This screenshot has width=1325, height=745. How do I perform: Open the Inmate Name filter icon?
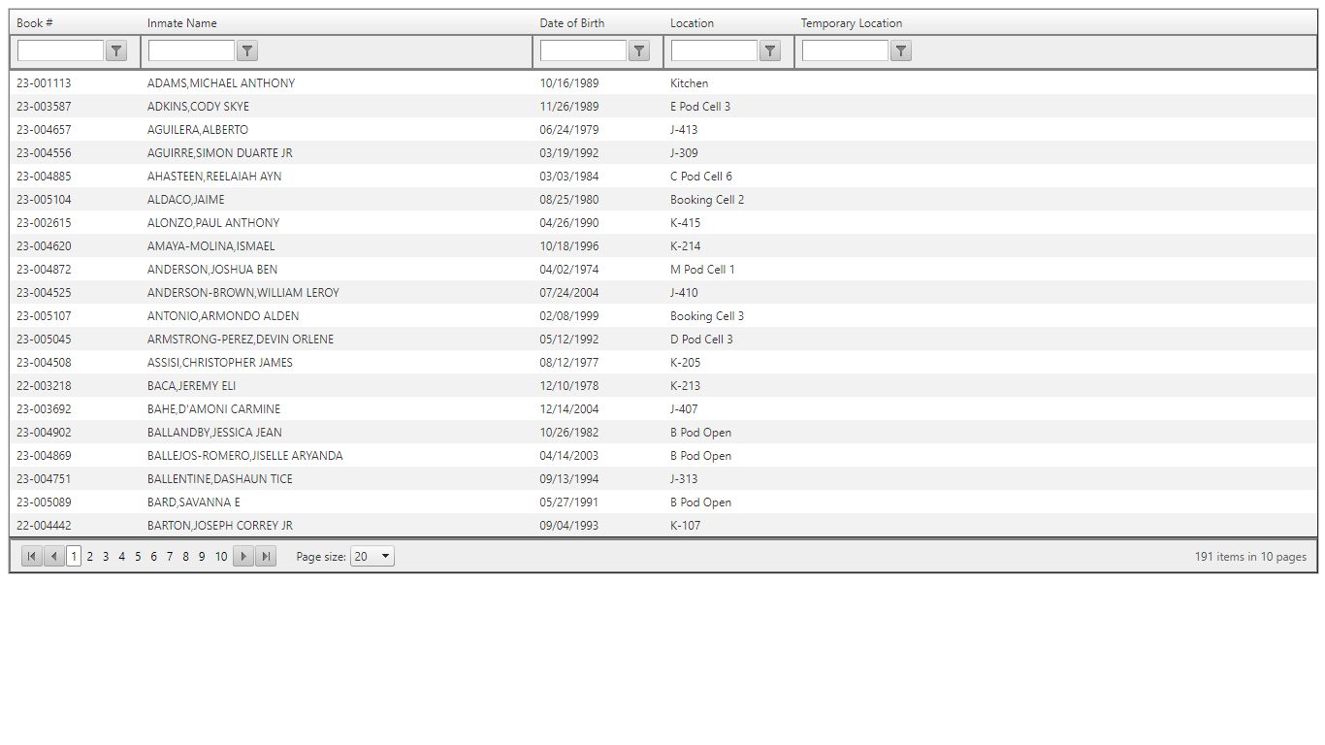(x=247, y=51)
